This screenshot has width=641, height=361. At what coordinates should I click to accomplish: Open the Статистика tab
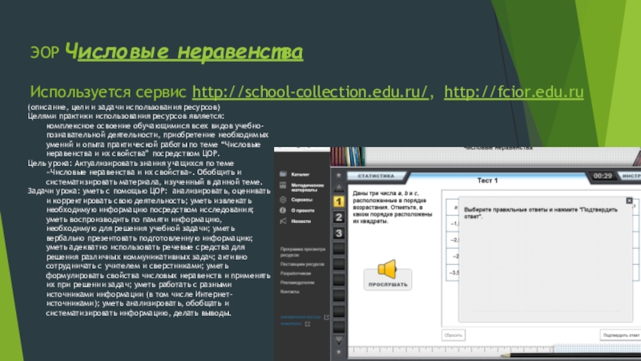click(377, 176)
